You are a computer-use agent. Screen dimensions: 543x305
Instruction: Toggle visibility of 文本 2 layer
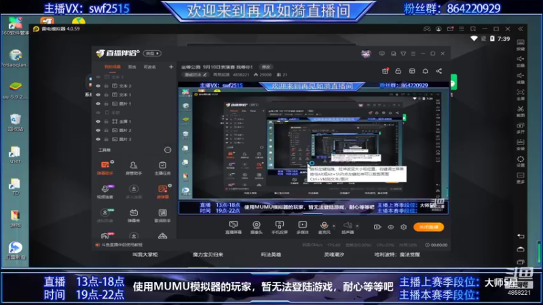[x=98, y=86]
